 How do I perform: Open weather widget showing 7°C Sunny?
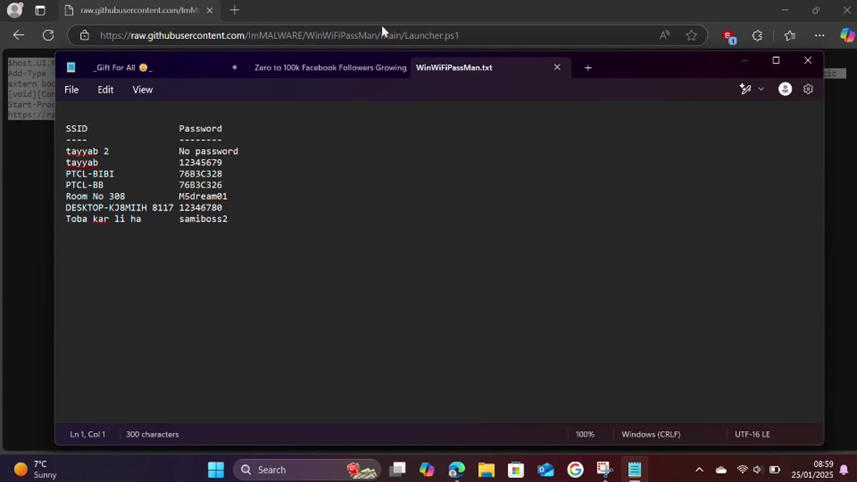coord(35,469)
